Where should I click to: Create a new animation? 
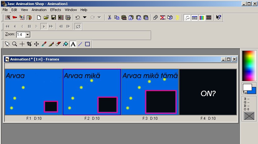tap(39, 17)
